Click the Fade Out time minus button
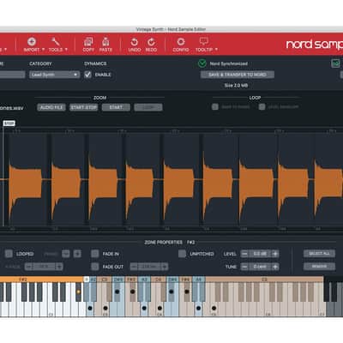 click(134, 267)
